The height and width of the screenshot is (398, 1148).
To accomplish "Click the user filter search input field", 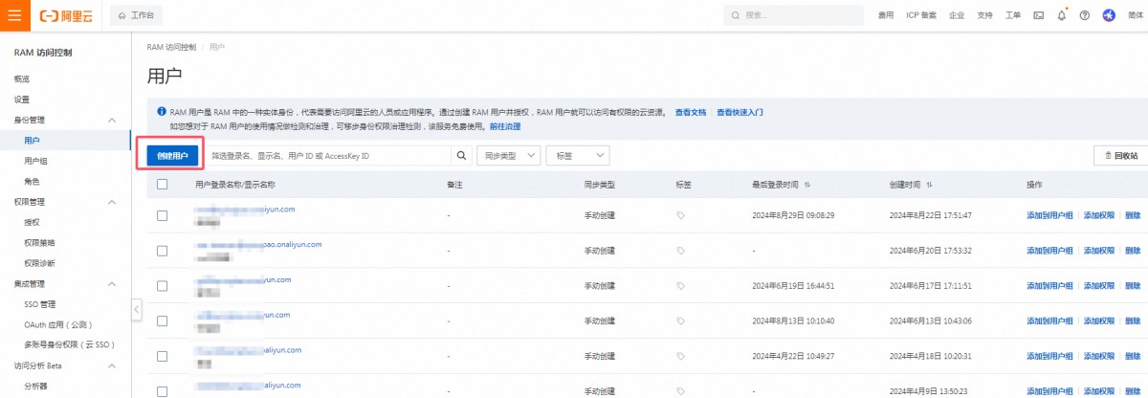I will [327, 155].
